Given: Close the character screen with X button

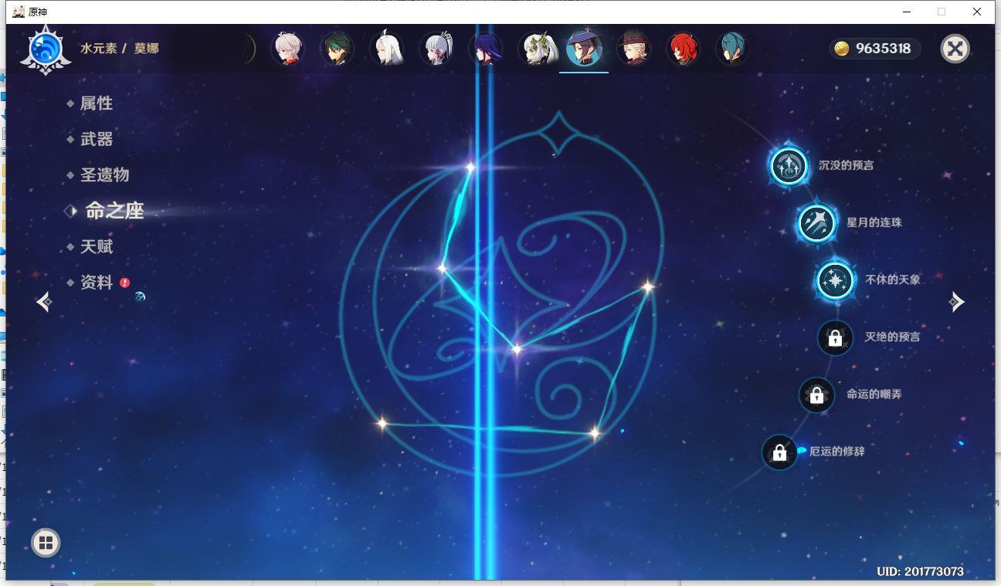Looking at the screenshot, I should point(955,49).
